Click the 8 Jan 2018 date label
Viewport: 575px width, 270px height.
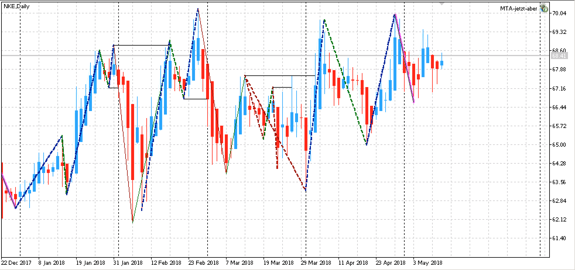(x=52, y=263)
